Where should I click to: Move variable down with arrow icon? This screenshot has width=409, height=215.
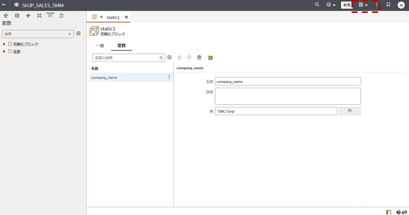pos(189,57)
